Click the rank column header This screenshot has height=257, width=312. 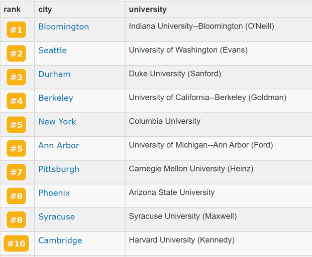[12, 10]
